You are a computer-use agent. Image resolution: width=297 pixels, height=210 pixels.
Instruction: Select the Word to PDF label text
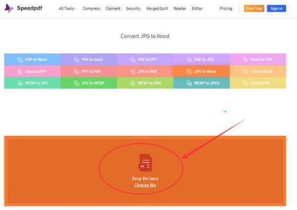tap(261, 59)
